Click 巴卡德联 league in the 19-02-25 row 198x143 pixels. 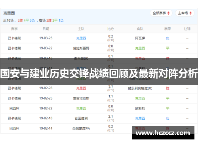pos(14,98)
